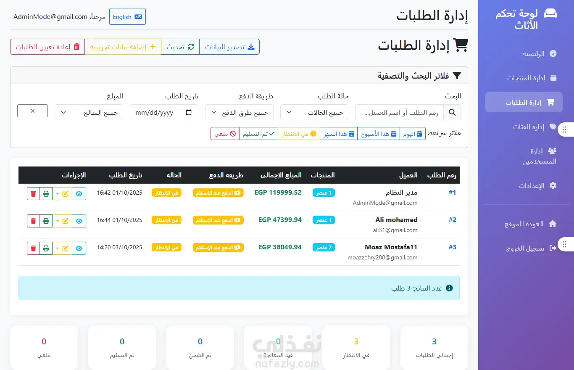Click the red إعادة تعيين الطلبات button
This screenshot has height=370, width=574.
coord(47,47)
